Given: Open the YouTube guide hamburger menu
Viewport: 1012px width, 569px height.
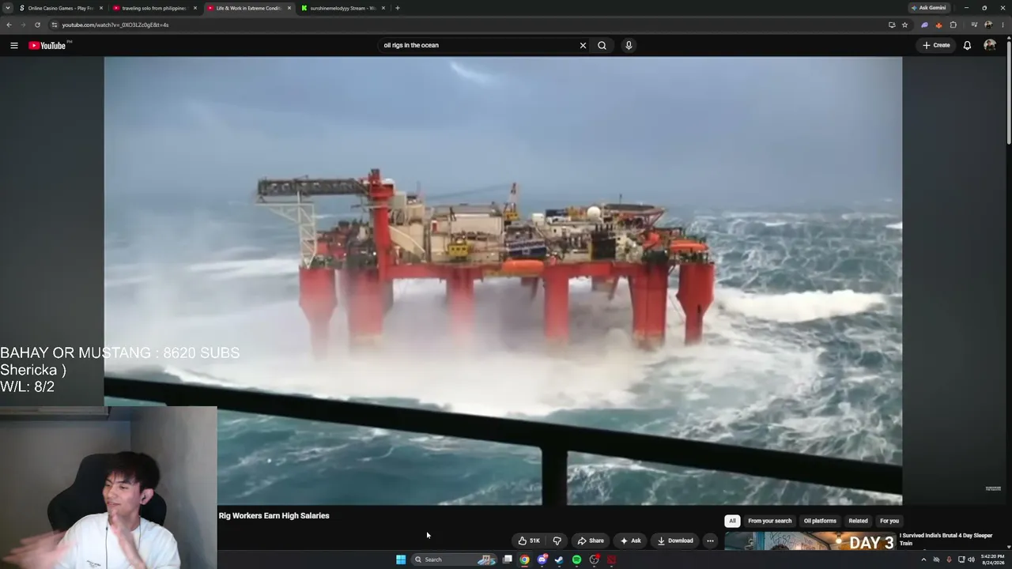Looking at the screenshot, I should [x=14, y=45].
